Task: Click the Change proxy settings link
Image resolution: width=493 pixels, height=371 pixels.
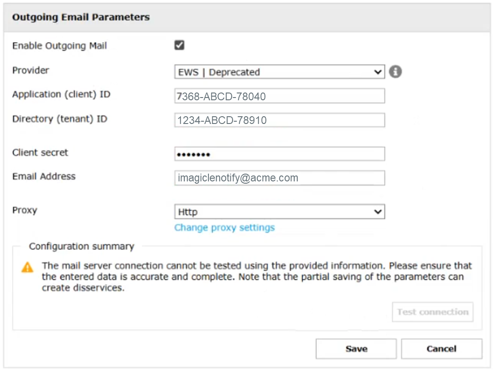Action: tap(224, 227)
